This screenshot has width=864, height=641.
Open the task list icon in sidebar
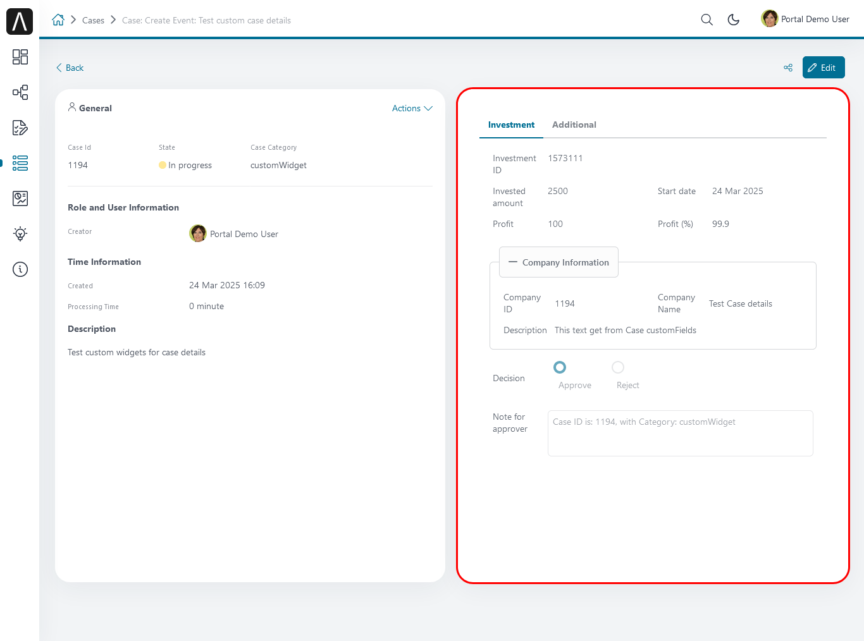tap(20, 128)
